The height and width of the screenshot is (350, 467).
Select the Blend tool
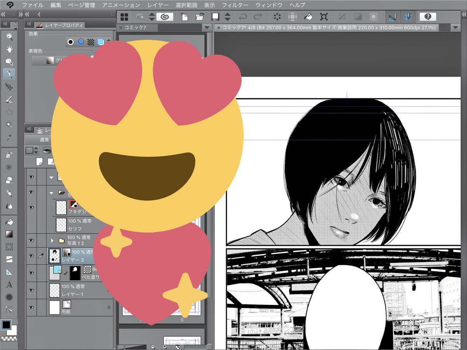pos(9,205)
